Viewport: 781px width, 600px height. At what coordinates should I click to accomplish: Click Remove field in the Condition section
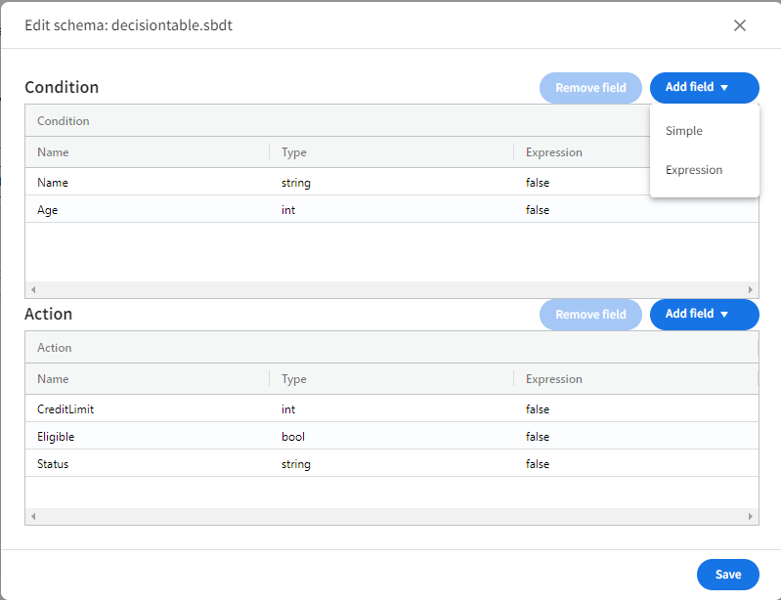point(590,88)
